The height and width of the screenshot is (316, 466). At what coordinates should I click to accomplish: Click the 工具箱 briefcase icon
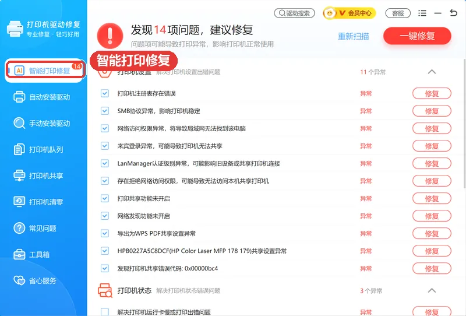tap(19, 254)
